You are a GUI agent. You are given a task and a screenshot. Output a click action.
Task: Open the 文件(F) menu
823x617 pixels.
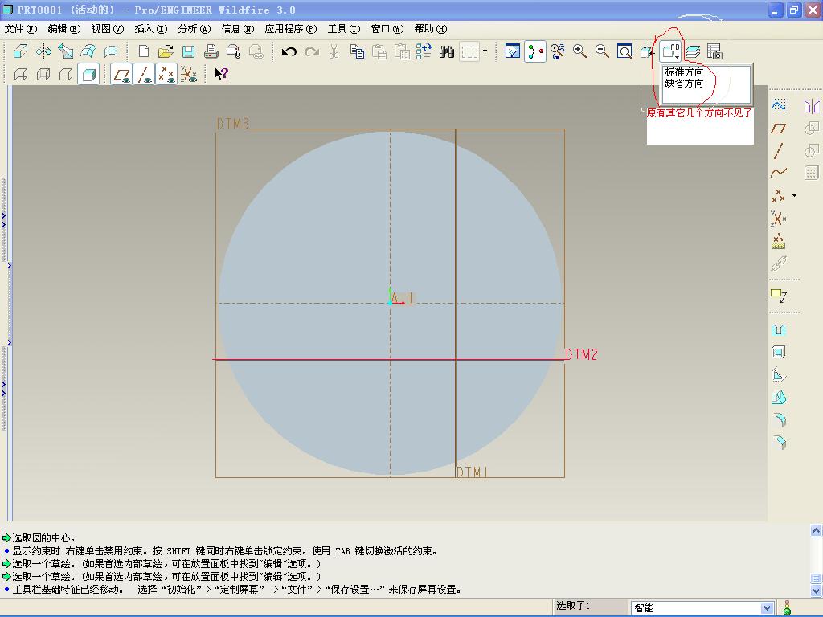tap(20, 29)
